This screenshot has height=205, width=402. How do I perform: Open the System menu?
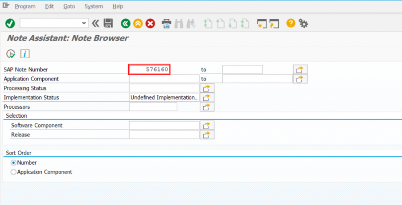point(94,6)
